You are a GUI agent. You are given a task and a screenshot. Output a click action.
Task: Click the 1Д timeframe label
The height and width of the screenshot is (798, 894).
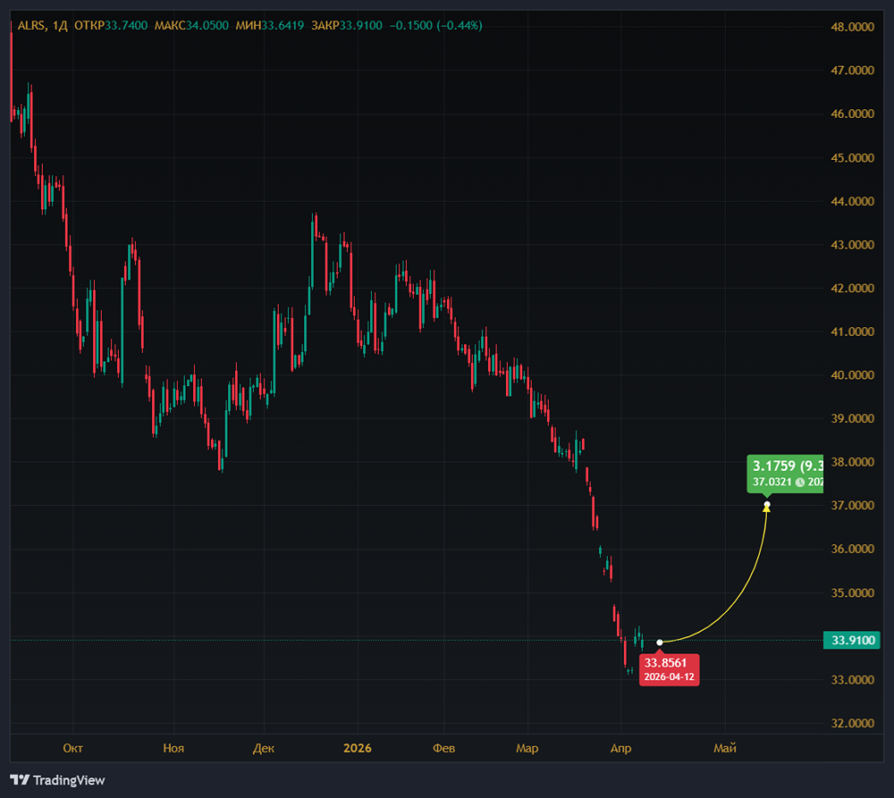(x=59, y=26)
